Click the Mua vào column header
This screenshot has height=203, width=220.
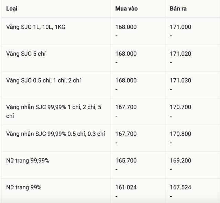point(126,9)
